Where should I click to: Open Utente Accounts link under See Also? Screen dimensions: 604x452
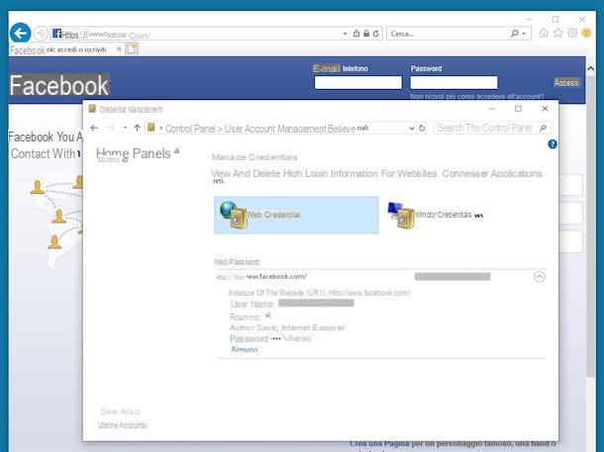click(122, 425)
